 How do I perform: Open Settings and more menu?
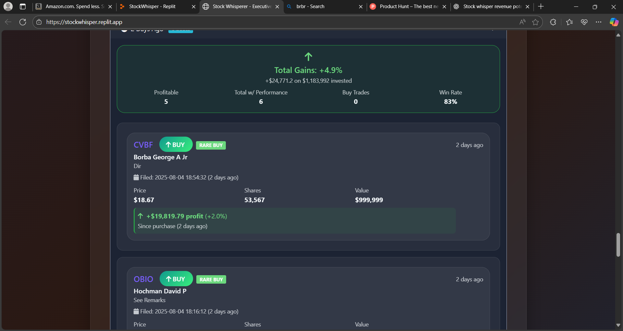pyautogui.click(x=599, y=22)
